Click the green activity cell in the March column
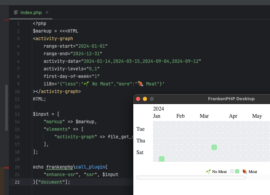Image resolution: width=270 pixels, height=195 pixels. pyautogui.click(x=214, y=147)
